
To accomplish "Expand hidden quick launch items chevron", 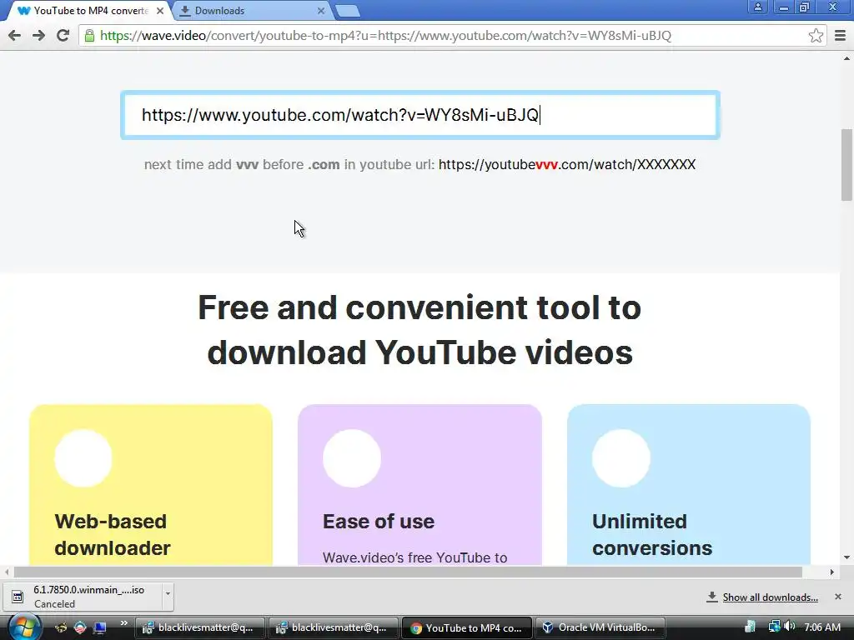I will pyautogui.click(x=124, y=623).
